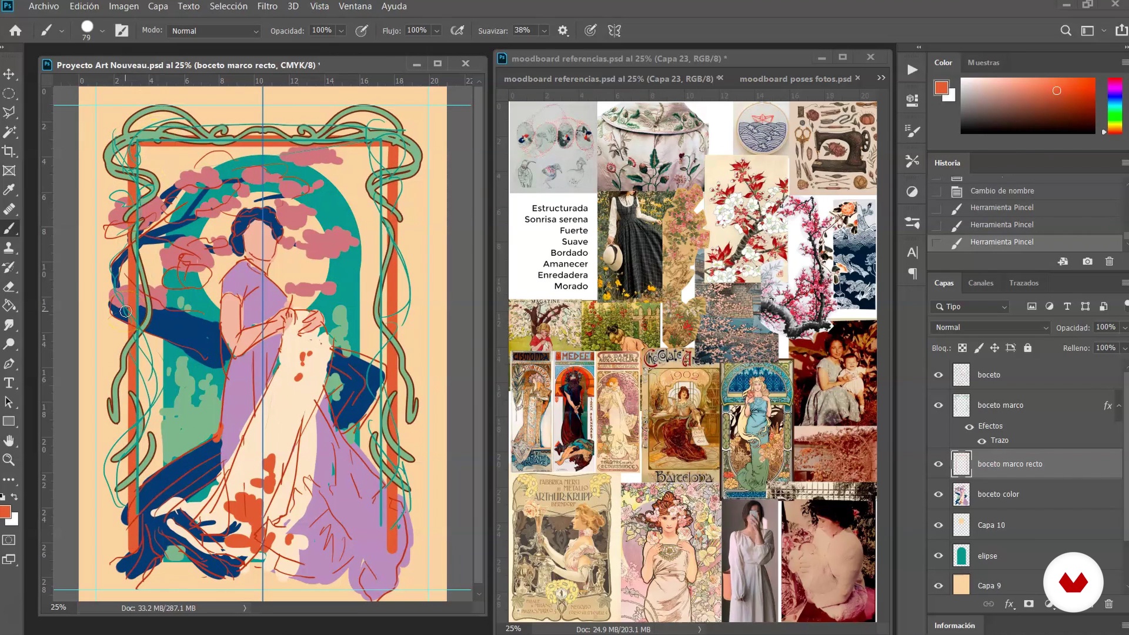The image size is (1129, 635).
Task: Select the Smudge tool
Action: 9,325
